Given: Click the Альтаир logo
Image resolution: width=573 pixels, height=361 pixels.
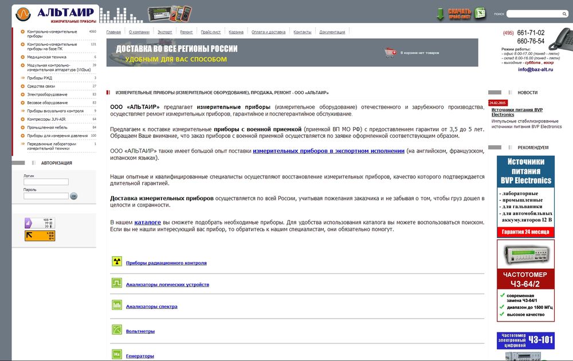Looking at the screenshot, I should (56, 15).
